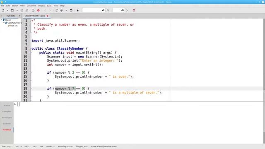
Task: Switch to the Terminal panel tab
Action: pos(7,130)
